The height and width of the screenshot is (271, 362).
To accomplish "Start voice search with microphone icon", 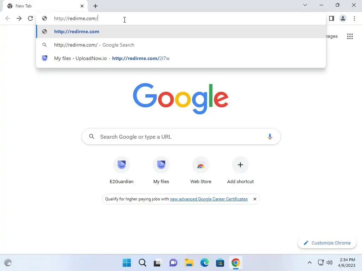I will pos(270,137).
